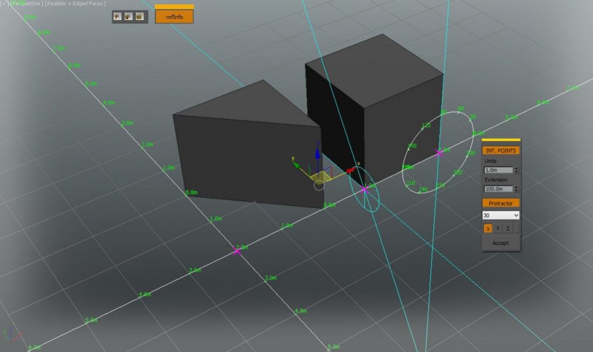Click the "UI" icon in the small toolbar
This screenshot has height=352, width=593.
click(141, 17)
